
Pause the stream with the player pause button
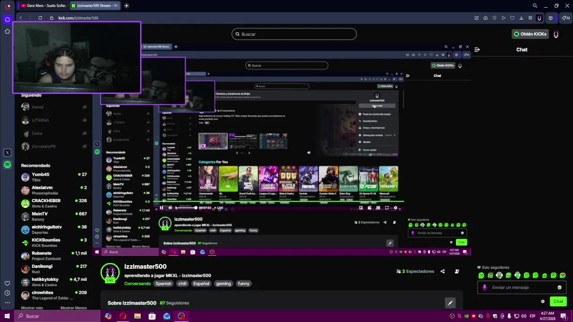pyautogui.click(x=162, y=208)
